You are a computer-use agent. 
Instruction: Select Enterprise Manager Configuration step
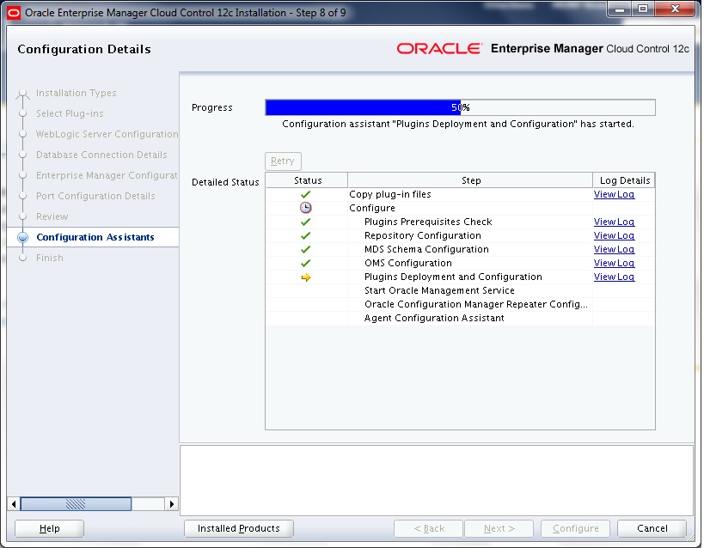pos(107,175)
